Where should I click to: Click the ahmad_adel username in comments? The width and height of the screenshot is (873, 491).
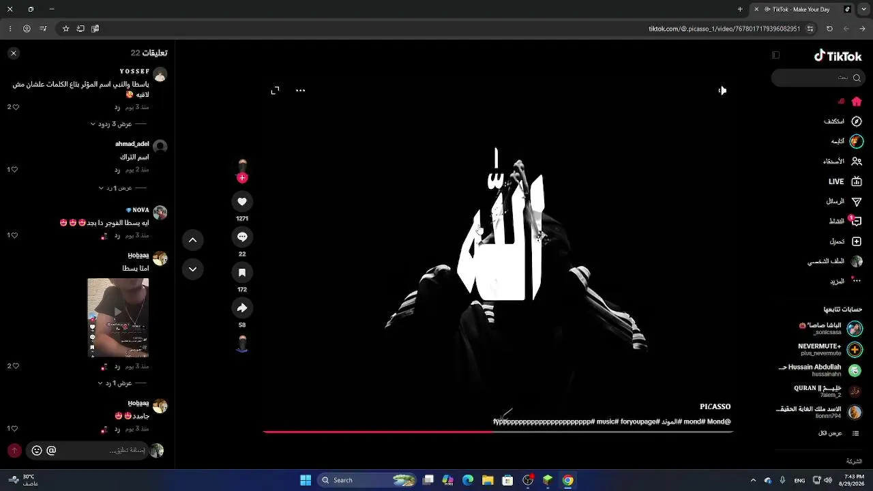tap(132, 144)
